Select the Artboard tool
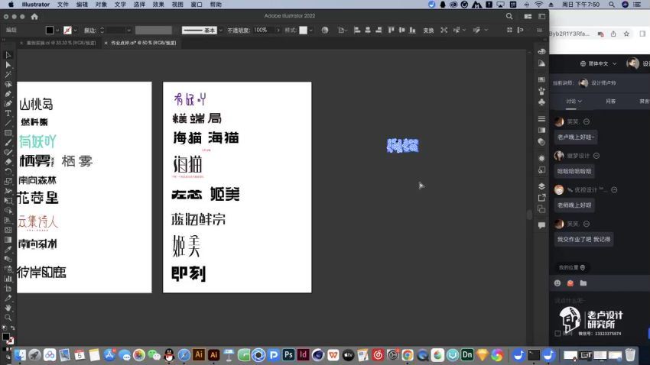Viewport: 650px width, 365px height. [8, 289]
